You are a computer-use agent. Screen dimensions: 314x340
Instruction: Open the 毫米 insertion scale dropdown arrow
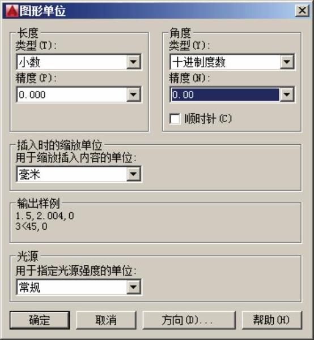click(x=133, y=174)
